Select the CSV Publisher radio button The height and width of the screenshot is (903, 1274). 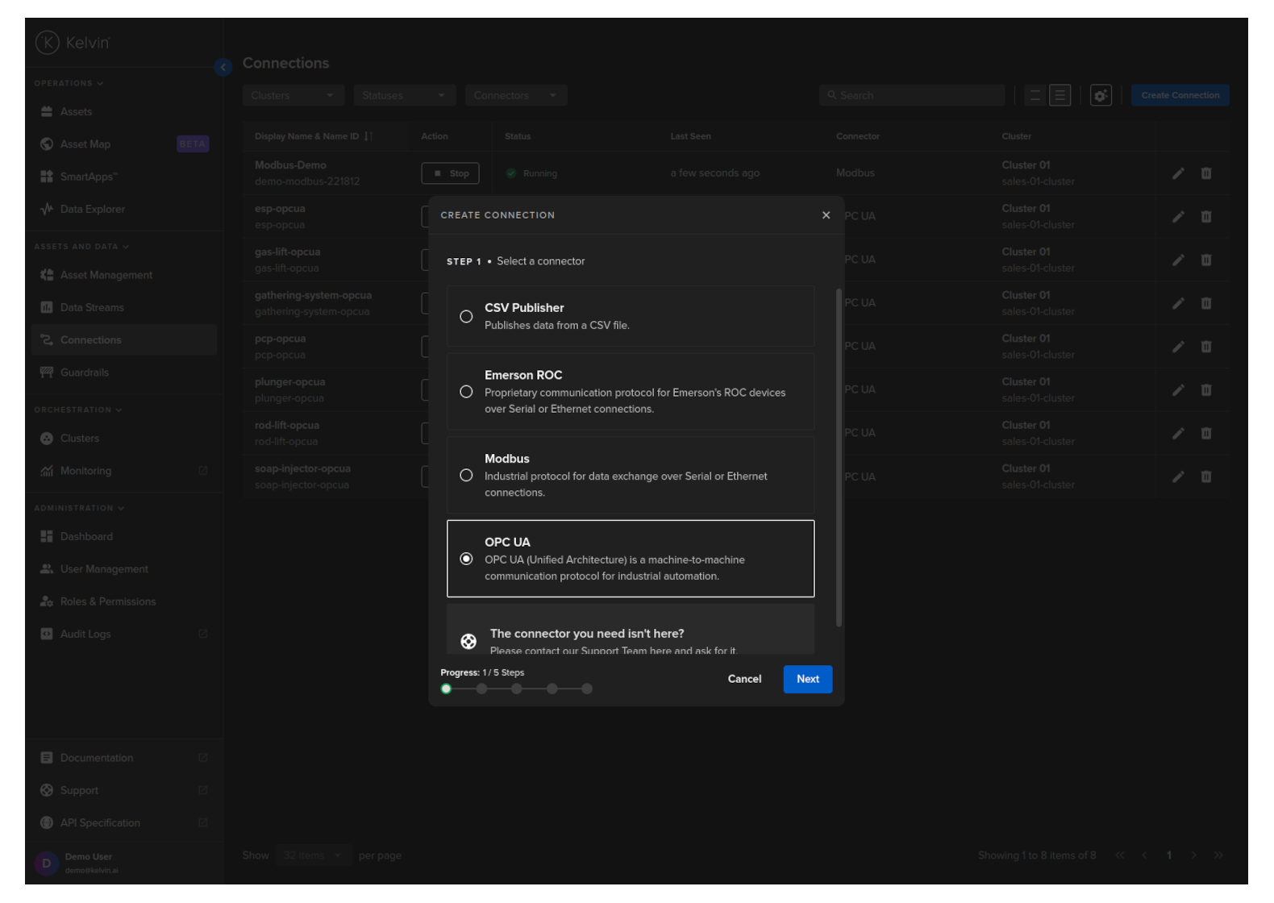pyautogui.click(x=466, y=317)
